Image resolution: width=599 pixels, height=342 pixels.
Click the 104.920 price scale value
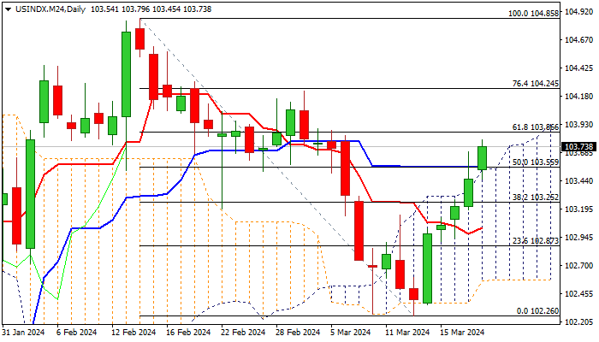(x=578, y=12)
